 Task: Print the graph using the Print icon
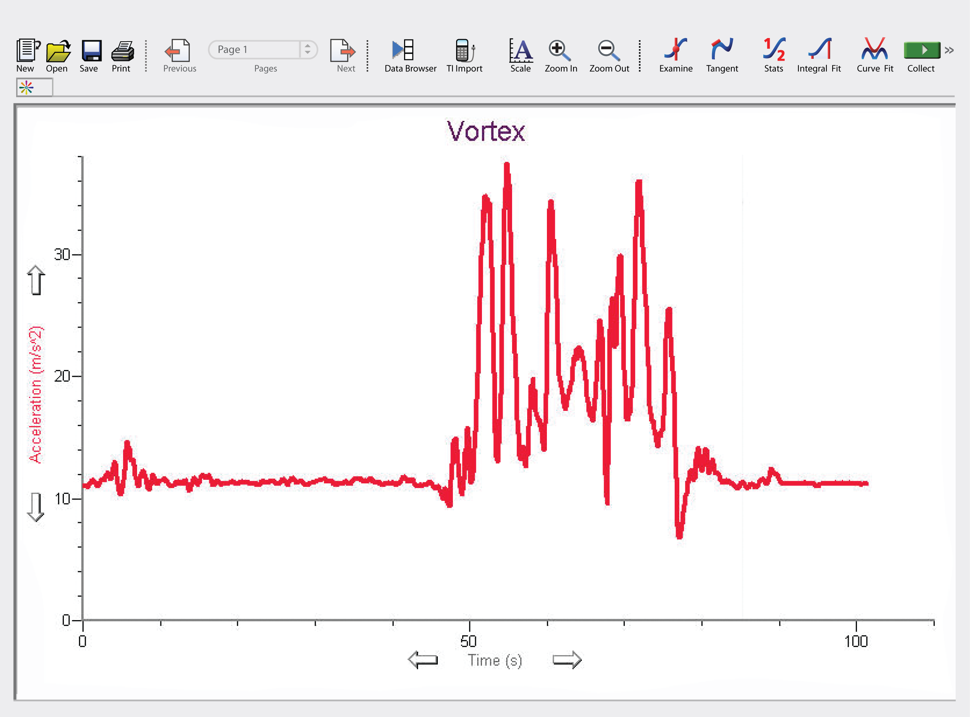tap(122, 51)
